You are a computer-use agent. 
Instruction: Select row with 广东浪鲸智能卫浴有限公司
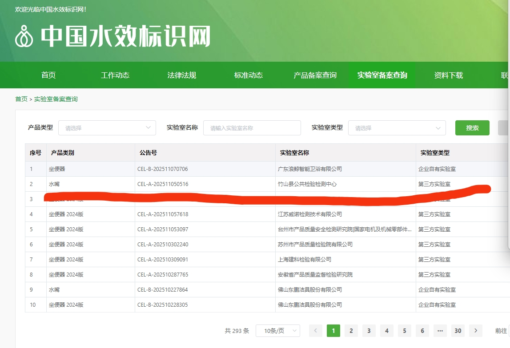(x=309, y=169)
